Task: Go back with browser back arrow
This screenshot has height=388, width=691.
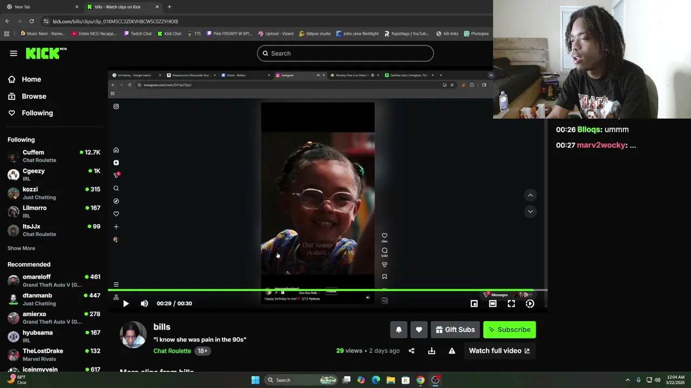Action: click(x=7, y=21)
